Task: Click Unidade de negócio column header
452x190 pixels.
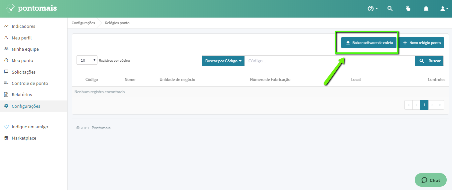Action: pos(177,80)
